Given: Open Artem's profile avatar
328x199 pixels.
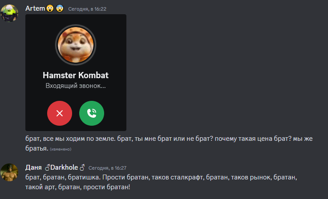Looking at the screenshot, I should 9,13.
